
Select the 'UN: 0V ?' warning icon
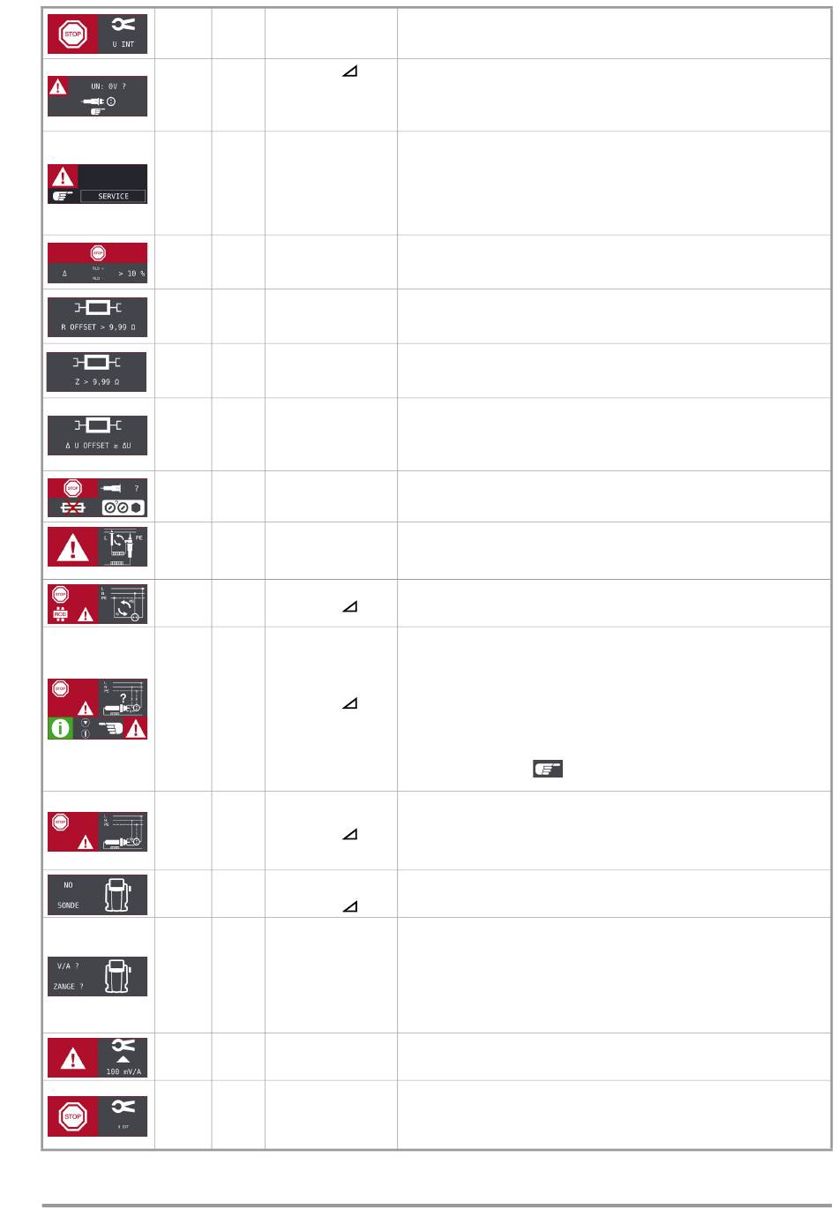point(97,96)
